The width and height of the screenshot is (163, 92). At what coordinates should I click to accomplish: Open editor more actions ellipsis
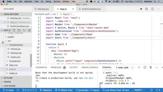[x=158, y=9]
